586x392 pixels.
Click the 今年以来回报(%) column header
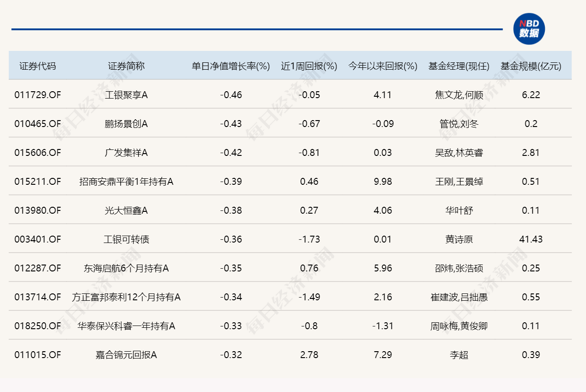tap(383, 66)
